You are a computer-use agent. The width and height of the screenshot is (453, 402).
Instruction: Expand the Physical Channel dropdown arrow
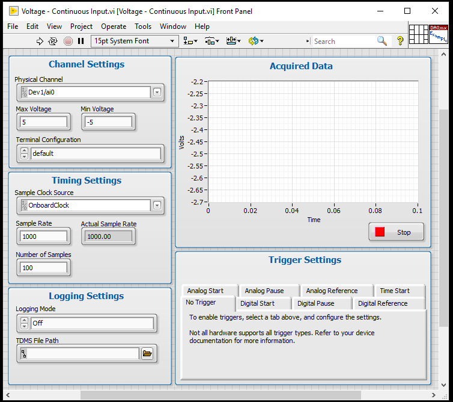click(157, 92)
